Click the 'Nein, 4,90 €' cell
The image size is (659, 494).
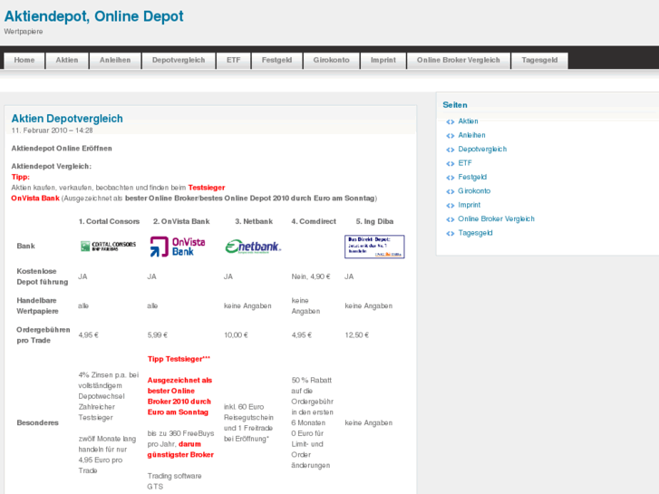coord(311,276)
